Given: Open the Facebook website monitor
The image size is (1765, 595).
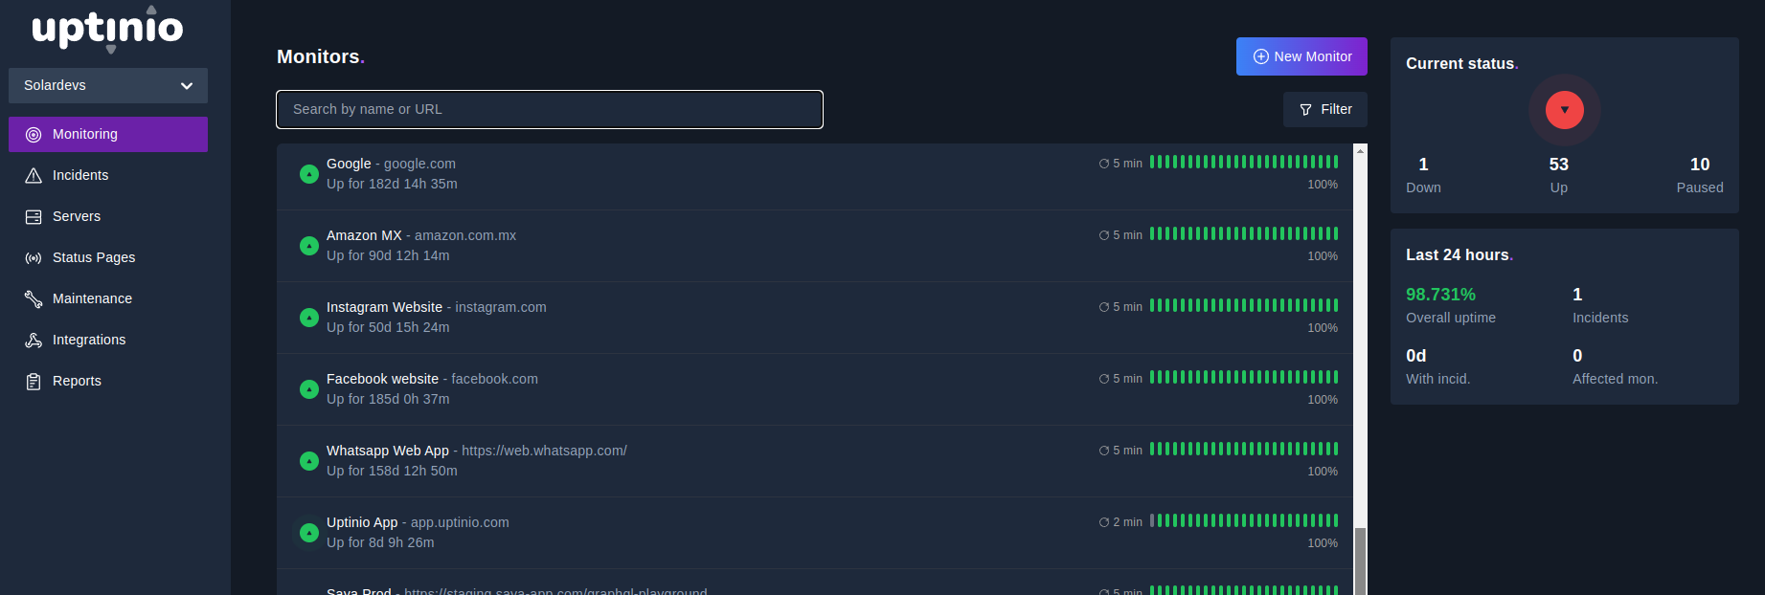Looking at the screenshot, I should [x=815, y=389].
